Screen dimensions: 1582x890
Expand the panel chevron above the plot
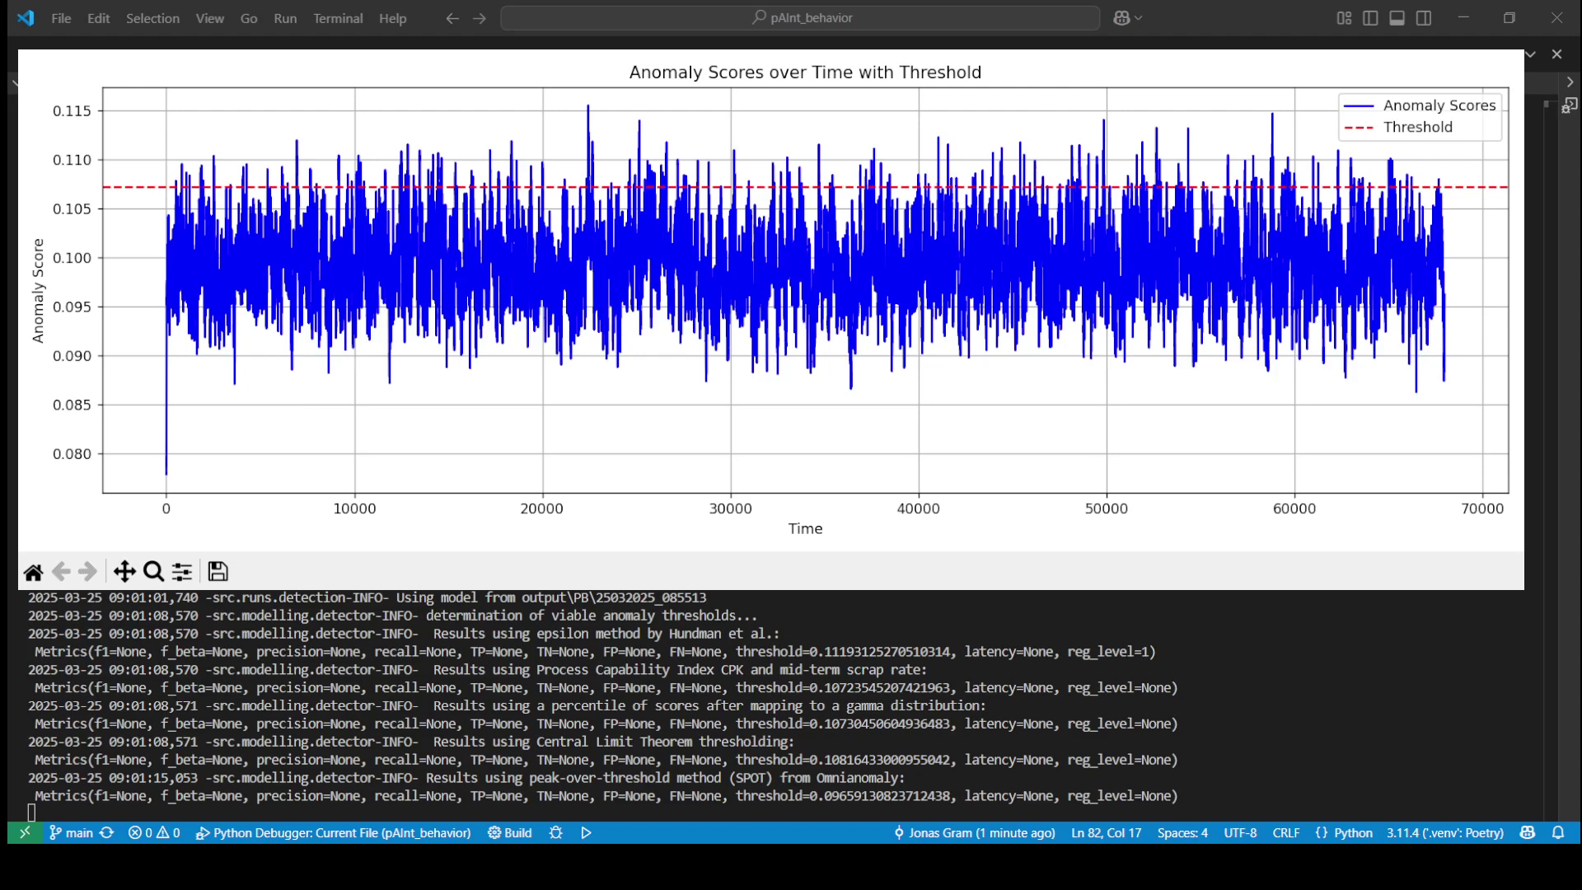coord(1531,54)
